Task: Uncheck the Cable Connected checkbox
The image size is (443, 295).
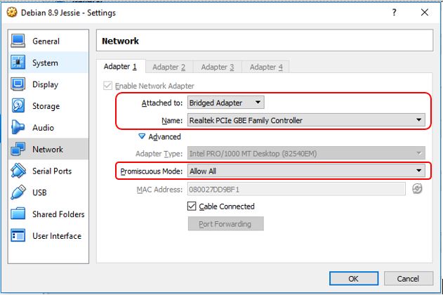Action: click(x=192, y=206)
